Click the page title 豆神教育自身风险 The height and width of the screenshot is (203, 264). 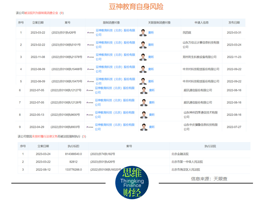point(136,7)
